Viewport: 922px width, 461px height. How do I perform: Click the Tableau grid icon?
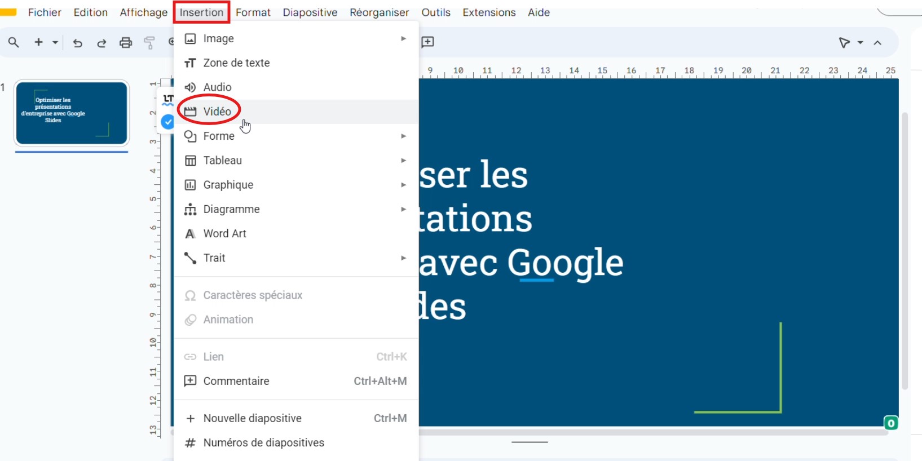click(190, 161)
